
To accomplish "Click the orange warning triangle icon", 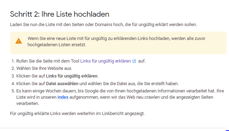I will click(19, 41).
